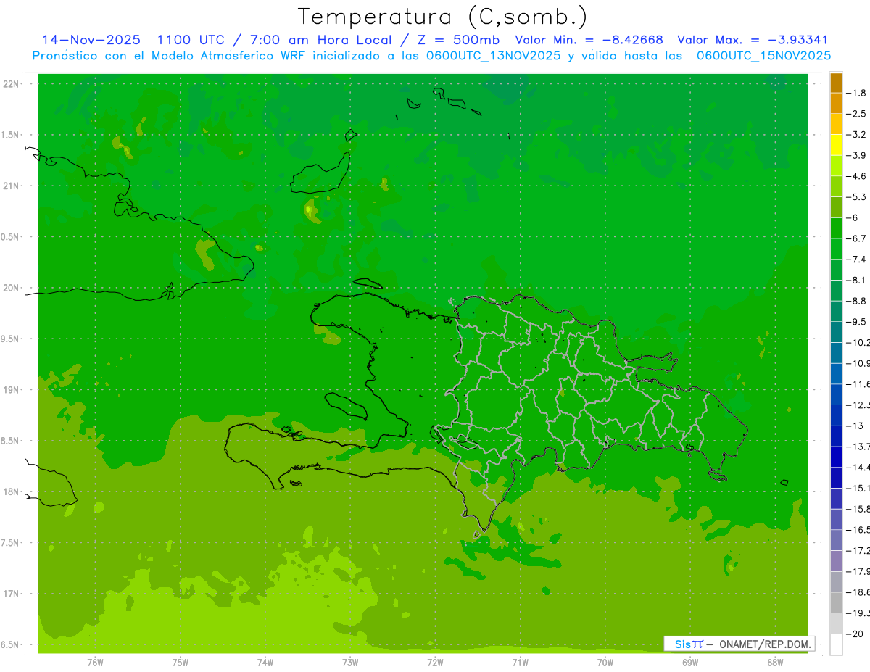The height and width of the screenshot is (672, 870).
Task: Pick the white swatch below the -20 label
Action: (x=836, y=644)
